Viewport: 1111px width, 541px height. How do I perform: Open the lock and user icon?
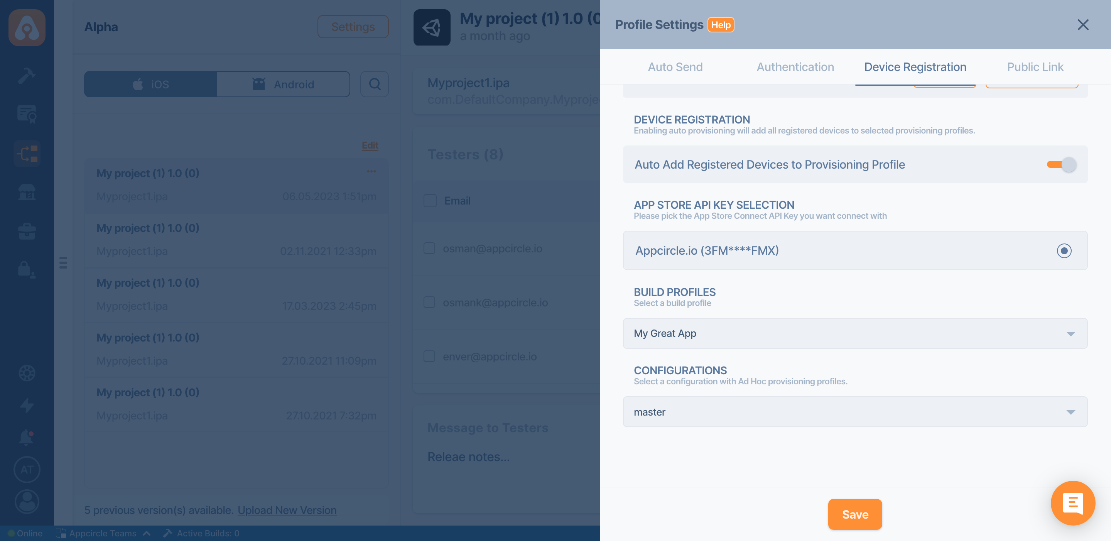(x=27, y=270)
